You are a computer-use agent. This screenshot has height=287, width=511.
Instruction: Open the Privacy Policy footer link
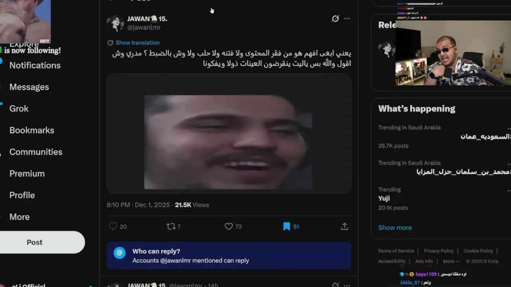439,251
